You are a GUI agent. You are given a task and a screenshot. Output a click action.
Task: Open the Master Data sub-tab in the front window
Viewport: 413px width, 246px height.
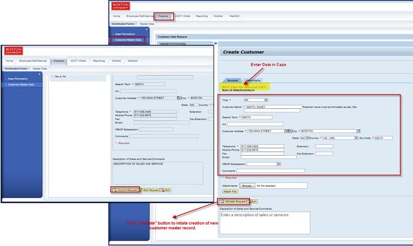[40, 69]
